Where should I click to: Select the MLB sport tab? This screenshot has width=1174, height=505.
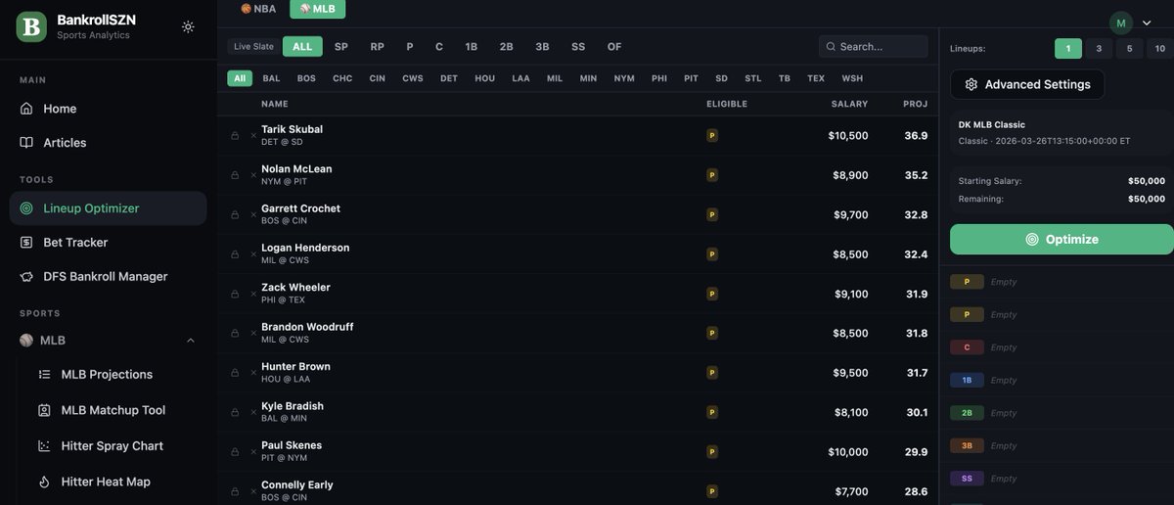pyautogui.click(x=317, y=9)
